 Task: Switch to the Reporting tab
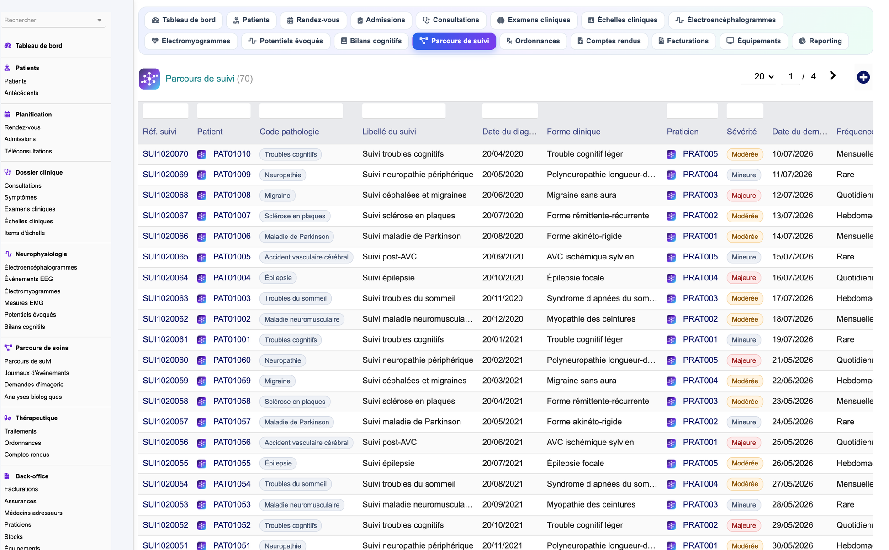pyautogui.click(x=820, y=41)
